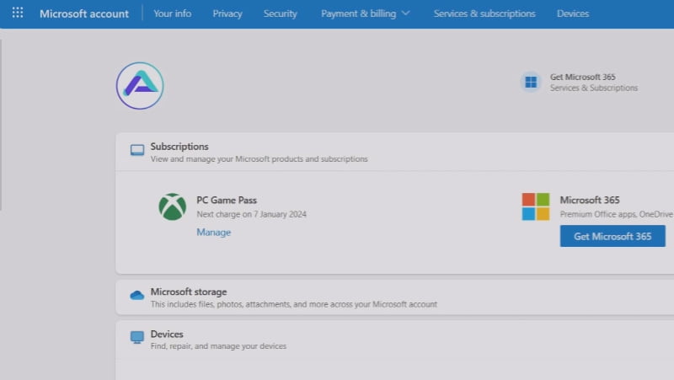The height and width of the screenshot is (380, 674).
Task: Open the Your info tab
Action: (173, 13)
